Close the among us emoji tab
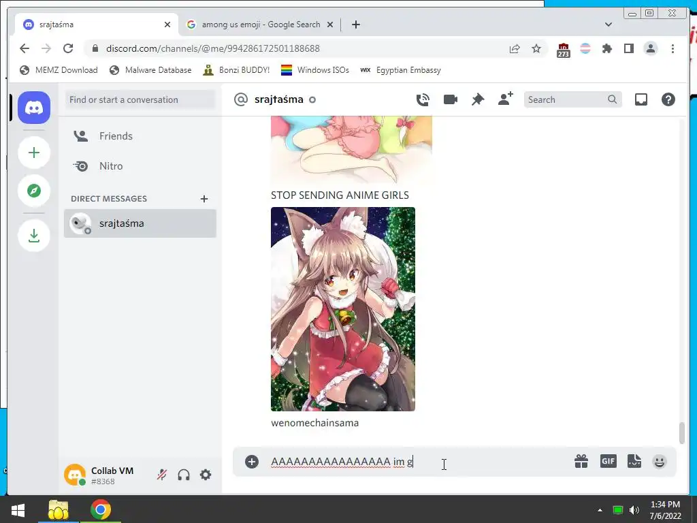The image size is (697, 523). (x=330, y=25)
